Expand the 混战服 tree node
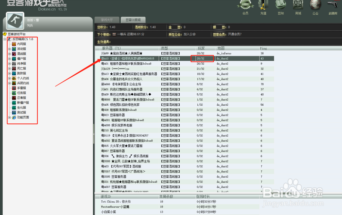 [x=9, y=54]
